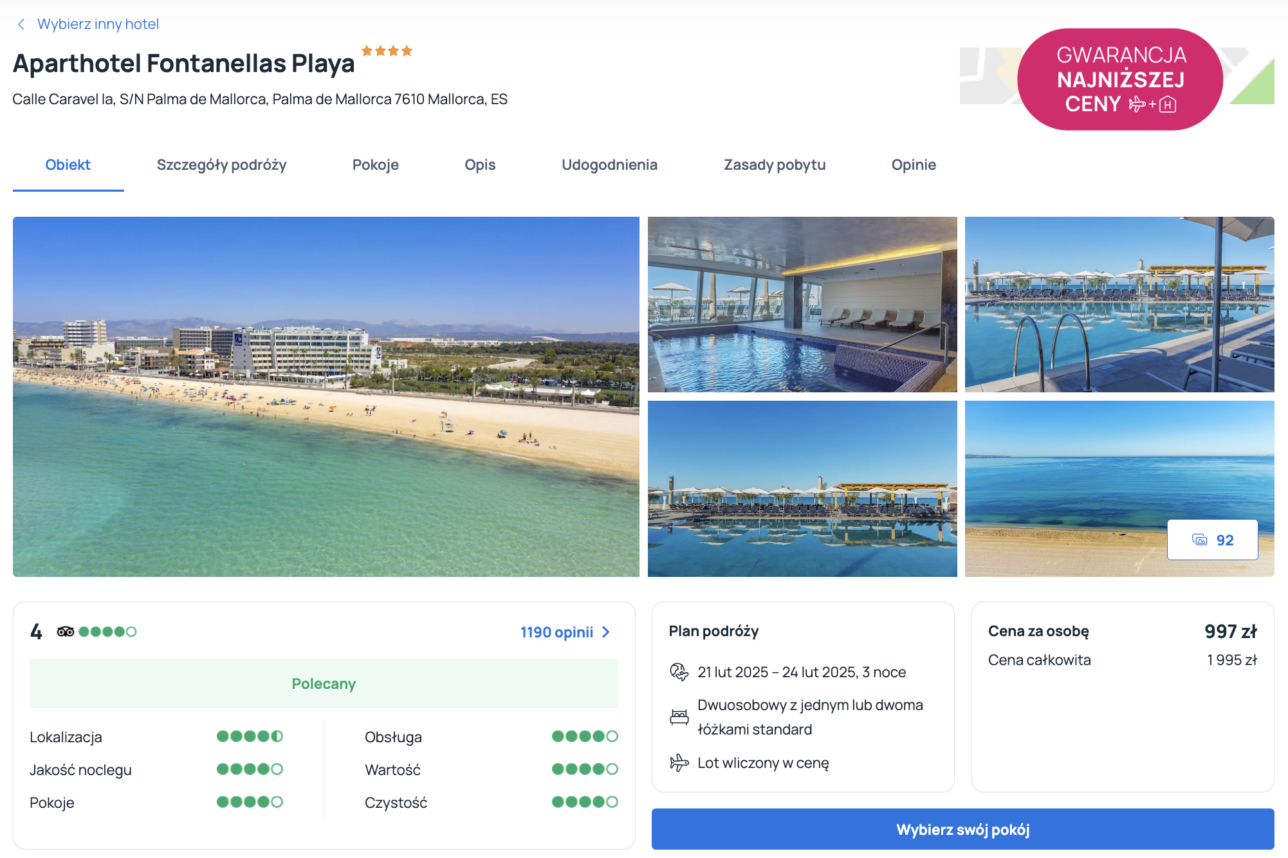The height and width of the screenshot is (858, 1288).
Task: Click the Lokalizacja rating dots
Action: pyautogui.click(x=250, y=736)
